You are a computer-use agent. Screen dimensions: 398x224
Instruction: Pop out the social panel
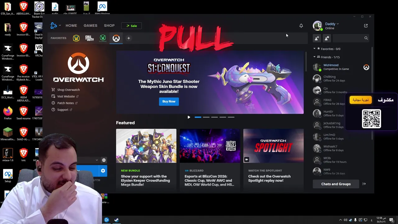coord(366,26)
